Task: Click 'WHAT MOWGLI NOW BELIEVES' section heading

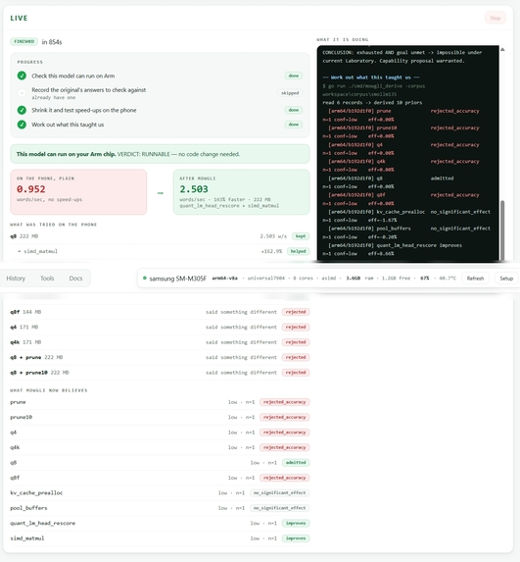Action: click(x=49, y=390)
